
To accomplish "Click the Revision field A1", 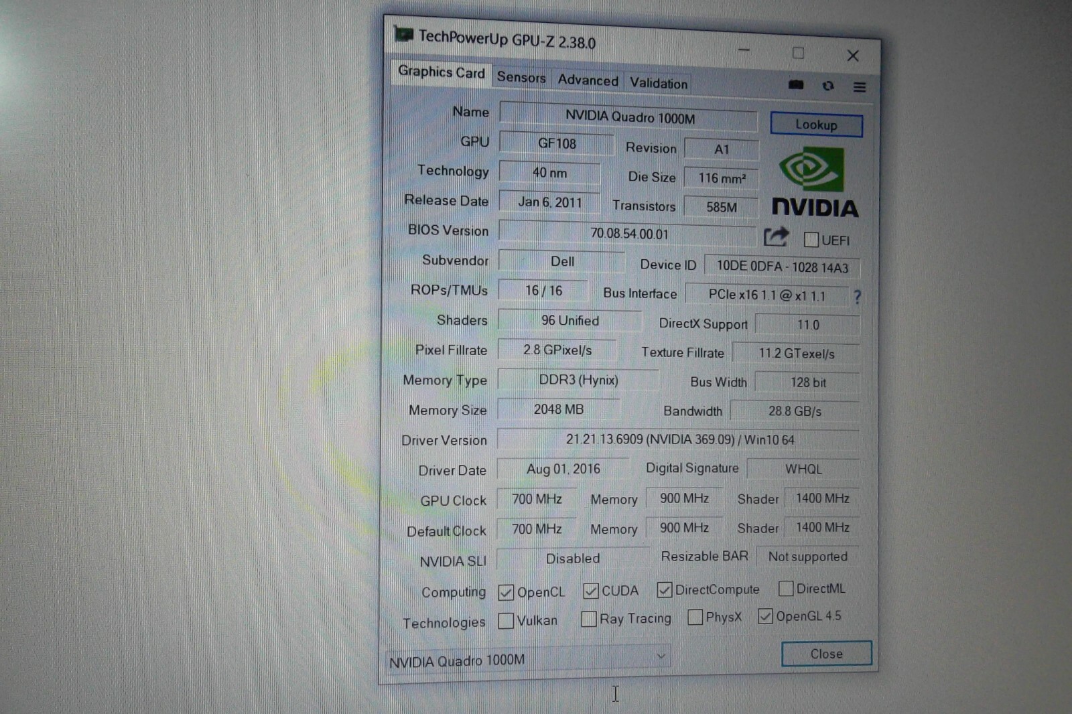I will pos(722,149).
